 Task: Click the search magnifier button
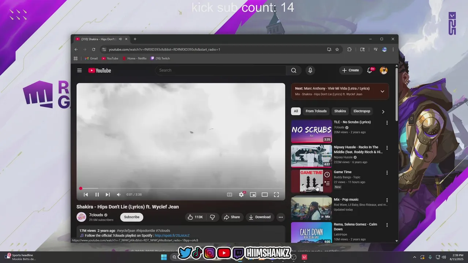click(294, 70)
